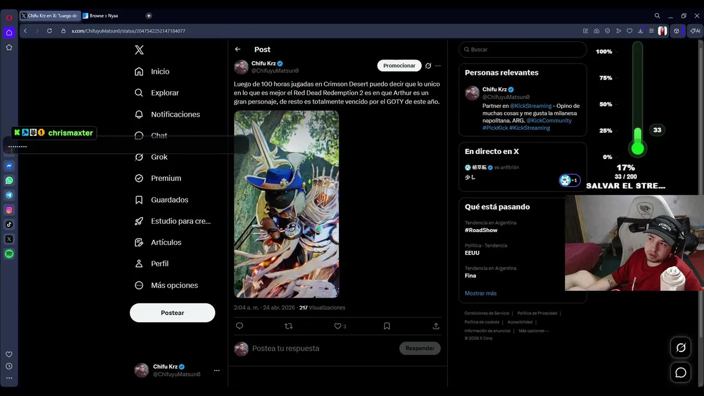Open floating messages chat button
This screenshot has width=704, height=396.
(681, 373)
